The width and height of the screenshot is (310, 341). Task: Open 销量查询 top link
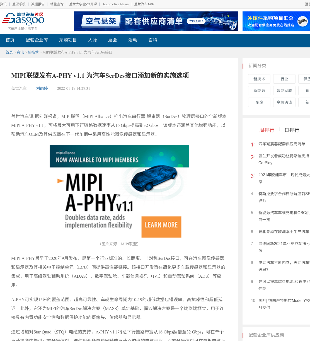coord(57,4)
